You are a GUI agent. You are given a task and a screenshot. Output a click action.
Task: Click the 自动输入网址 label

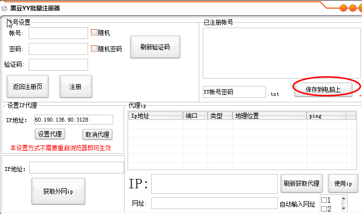[298, 204]
